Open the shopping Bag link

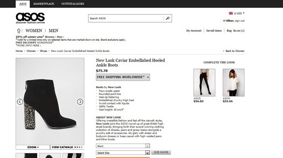(x=236, y=31)
